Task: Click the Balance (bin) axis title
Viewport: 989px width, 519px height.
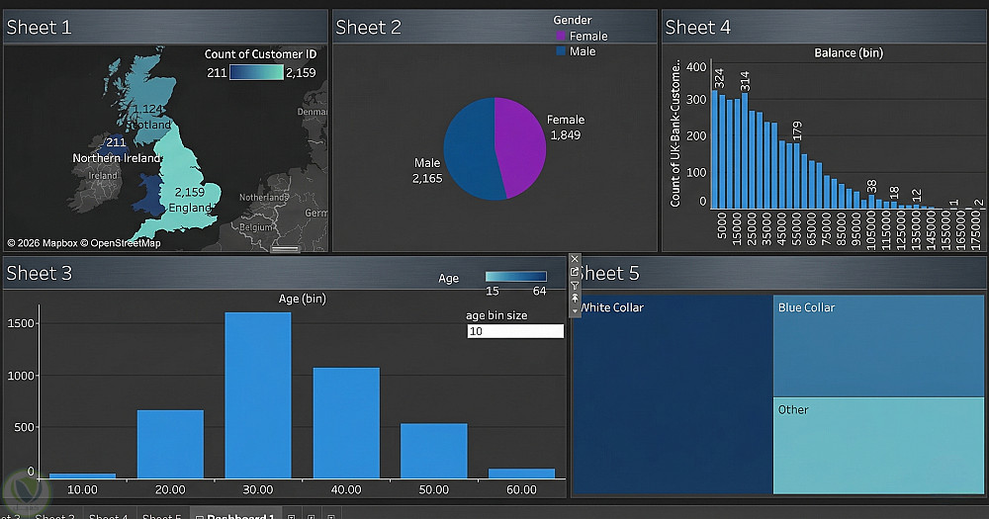Action: point(849,53)
